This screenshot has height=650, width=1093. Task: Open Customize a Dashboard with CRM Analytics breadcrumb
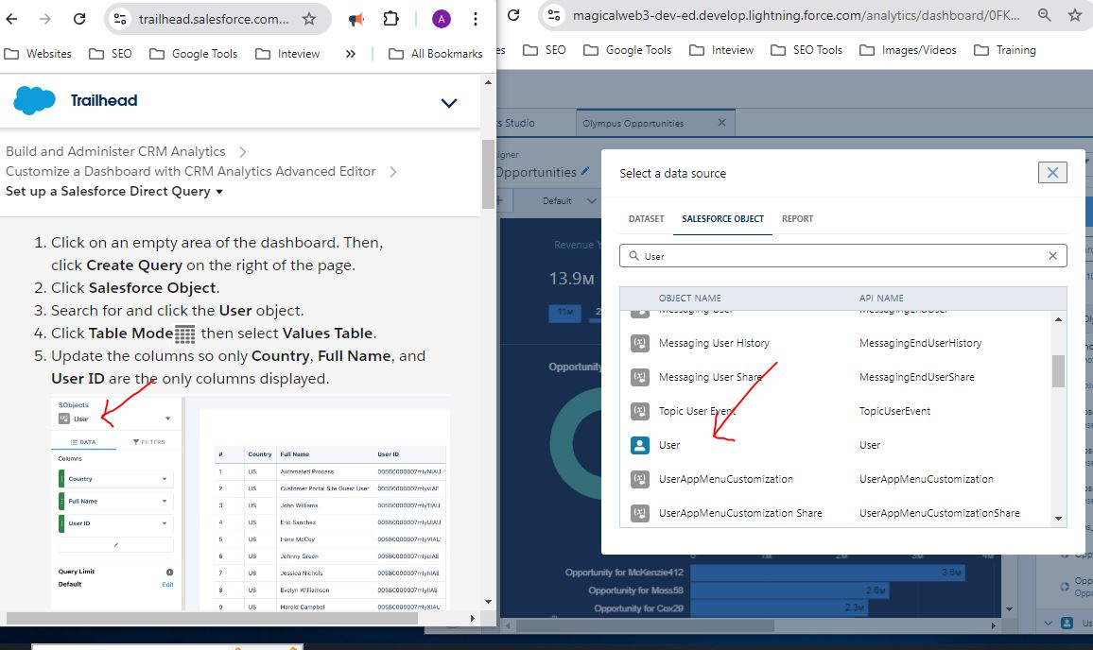click(x=191, y=171)
